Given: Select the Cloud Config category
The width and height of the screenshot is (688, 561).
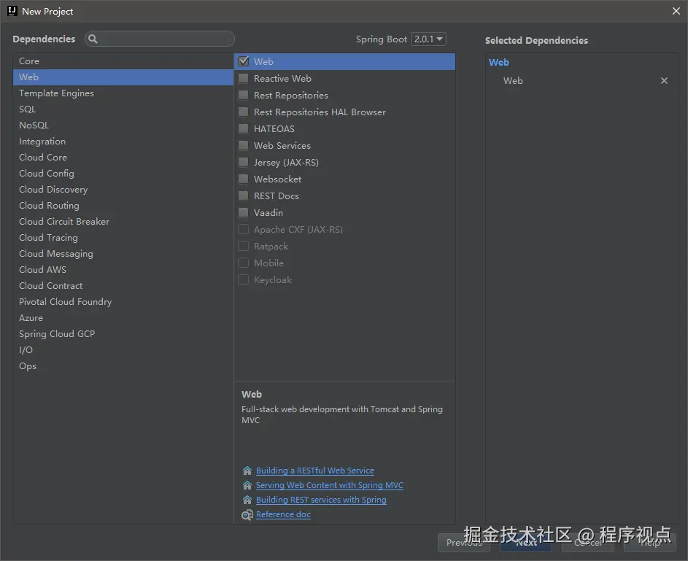Looking at the screenshot, I should pos(123,173).
